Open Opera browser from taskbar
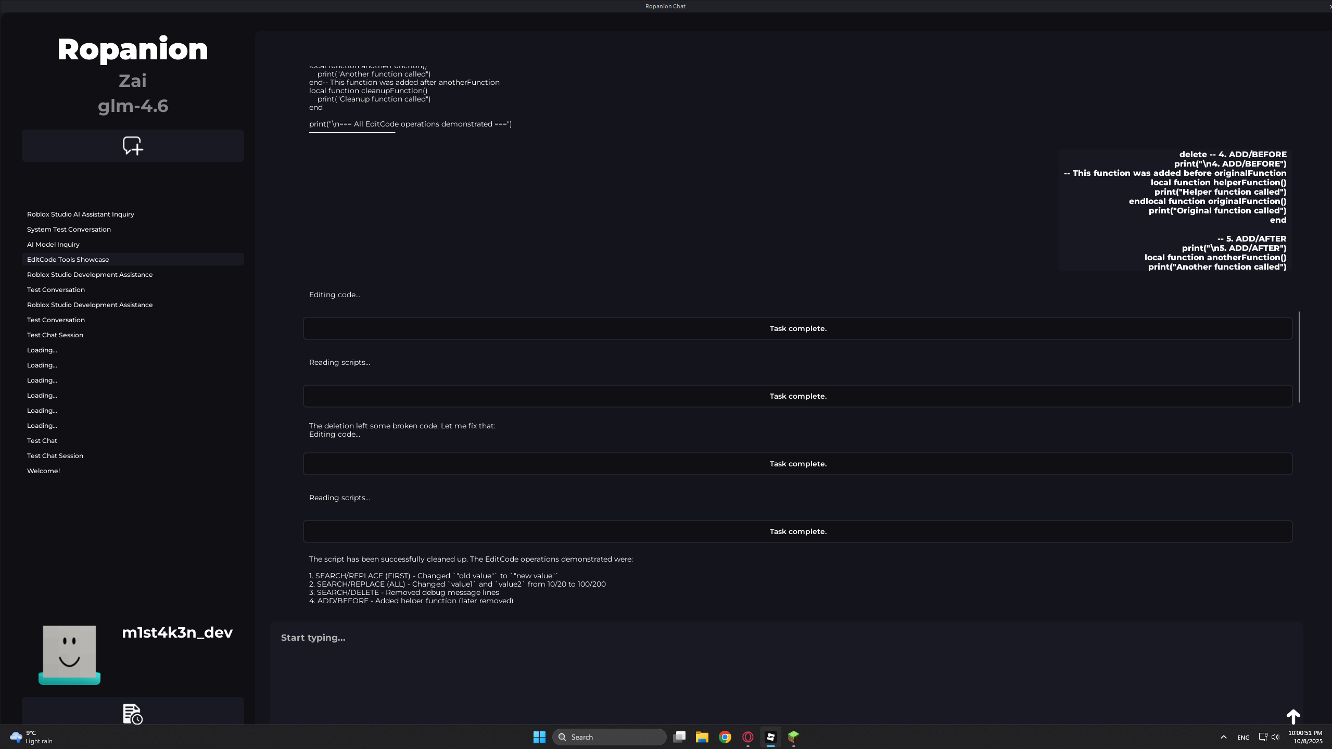This screenshot has width=1332, height=749. pyautogui.click(x=748, y=737)
